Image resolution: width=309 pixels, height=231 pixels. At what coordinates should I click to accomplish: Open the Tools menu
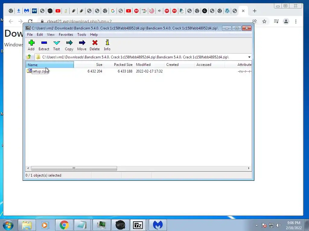point(81,35)
